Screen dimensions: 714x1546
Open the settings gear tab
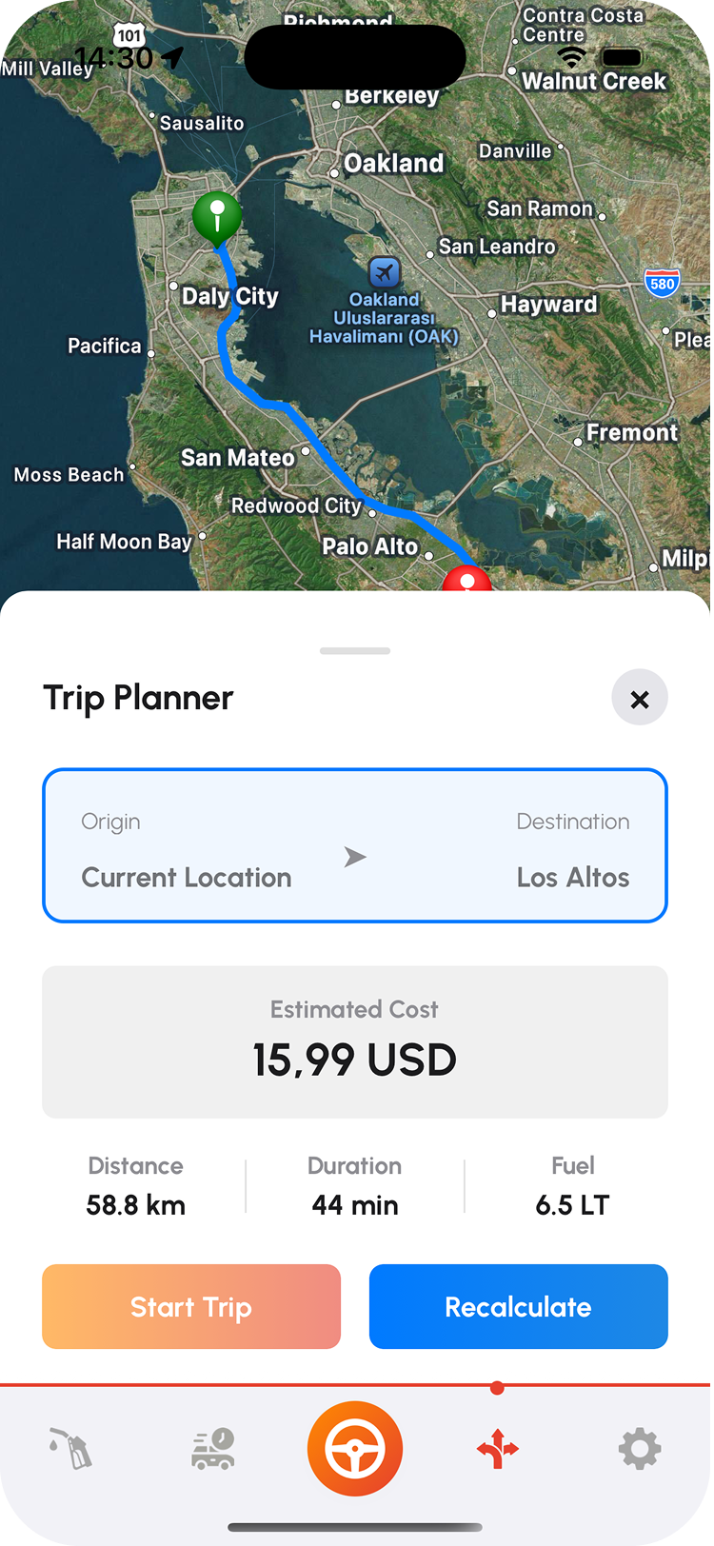[x=640, y=1449]
